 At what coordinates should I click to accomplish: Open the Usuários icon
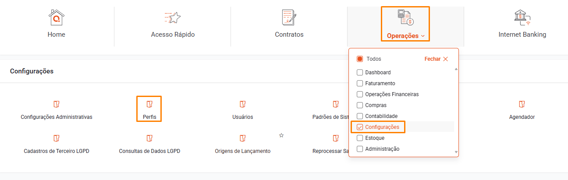pyautogui.click(x=243, y=104)
